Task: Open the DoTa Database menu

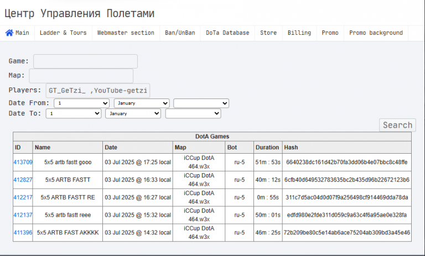Action: pos(227,33)
